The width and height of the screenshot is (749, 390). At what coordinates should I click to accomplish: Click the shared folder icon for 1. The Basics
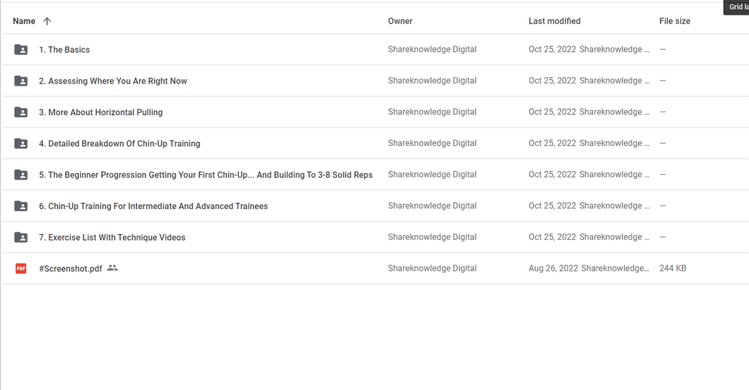[20, 49]
